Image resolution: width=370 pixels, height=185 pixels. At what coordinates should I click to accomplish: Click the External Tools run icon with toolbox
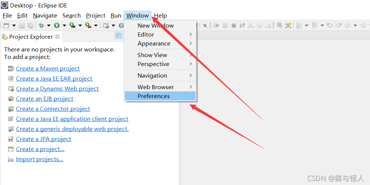point(88,25)
